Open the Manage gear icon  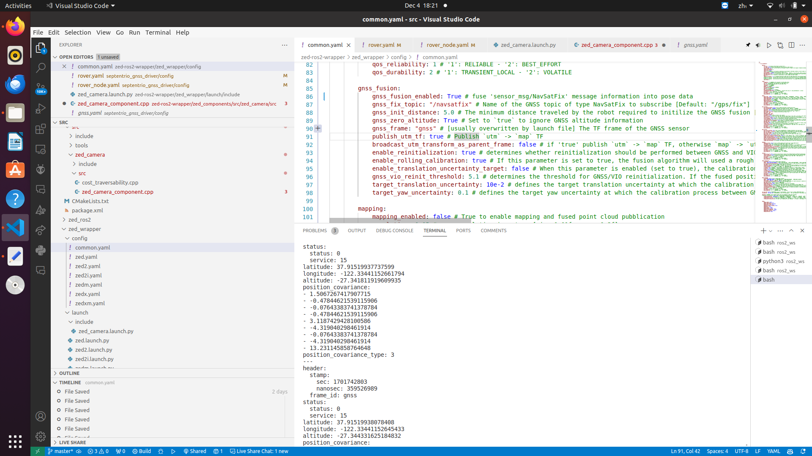coord(41,436)
